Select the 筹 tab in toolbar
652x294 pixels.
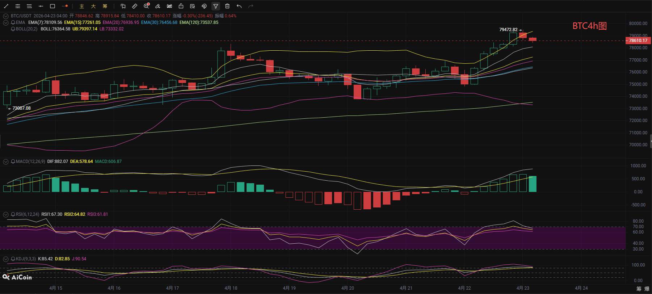[x=105, y=6]
